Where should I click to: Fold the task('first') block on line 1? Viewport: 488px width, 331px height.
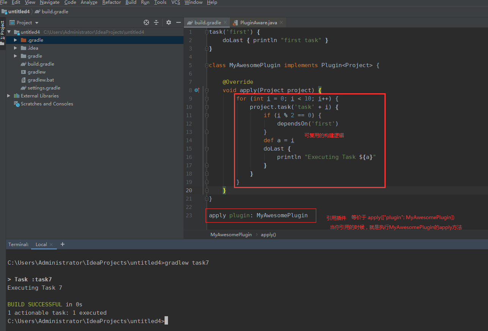click(x=207, y=32)
